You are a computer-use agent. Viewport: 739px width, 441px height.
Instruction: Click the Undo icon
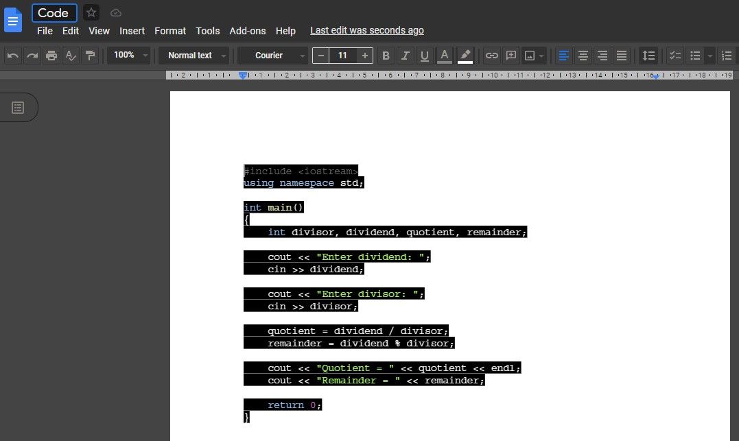click(13, 56)
